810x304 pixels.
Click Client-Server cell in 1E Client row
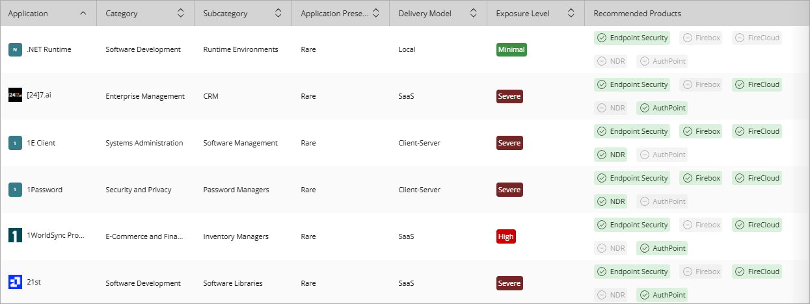click(420, 143)
